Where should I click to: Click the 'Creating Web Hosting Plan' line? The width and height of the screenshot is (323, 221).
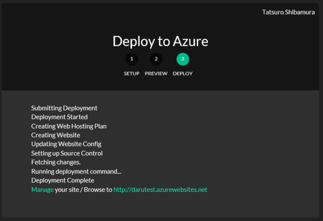click(x=69, y=126)
